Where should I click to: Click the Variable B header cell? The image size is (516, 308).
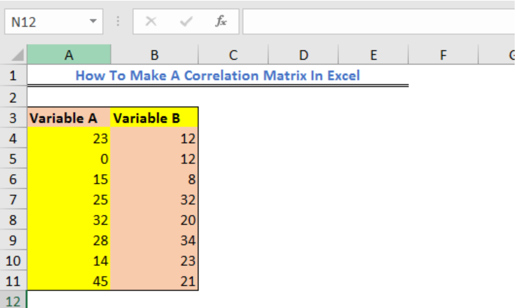point(154,118)
